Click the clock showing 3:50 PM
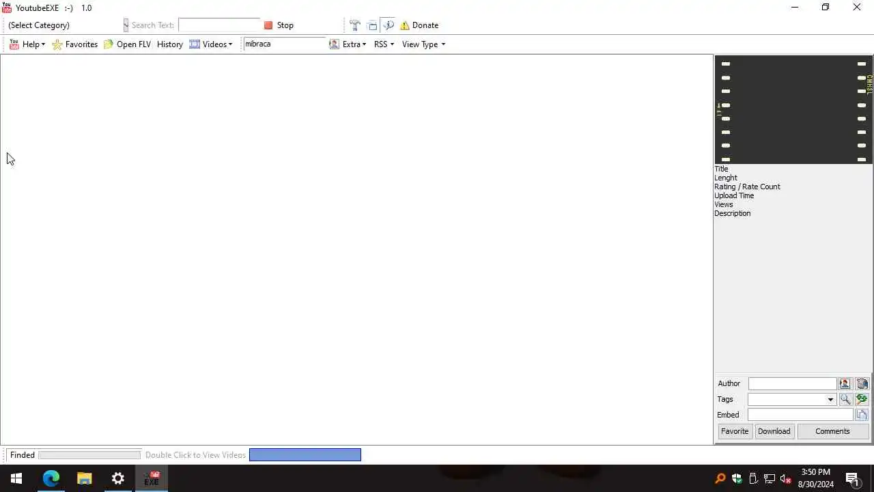Viewport: 874px width, 492px height. tap(815, 472)
